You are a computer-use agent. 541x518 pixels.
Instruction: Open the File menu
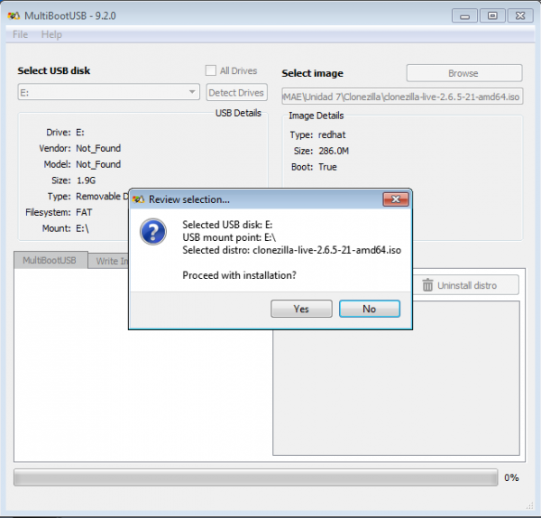tap(20, 34)
